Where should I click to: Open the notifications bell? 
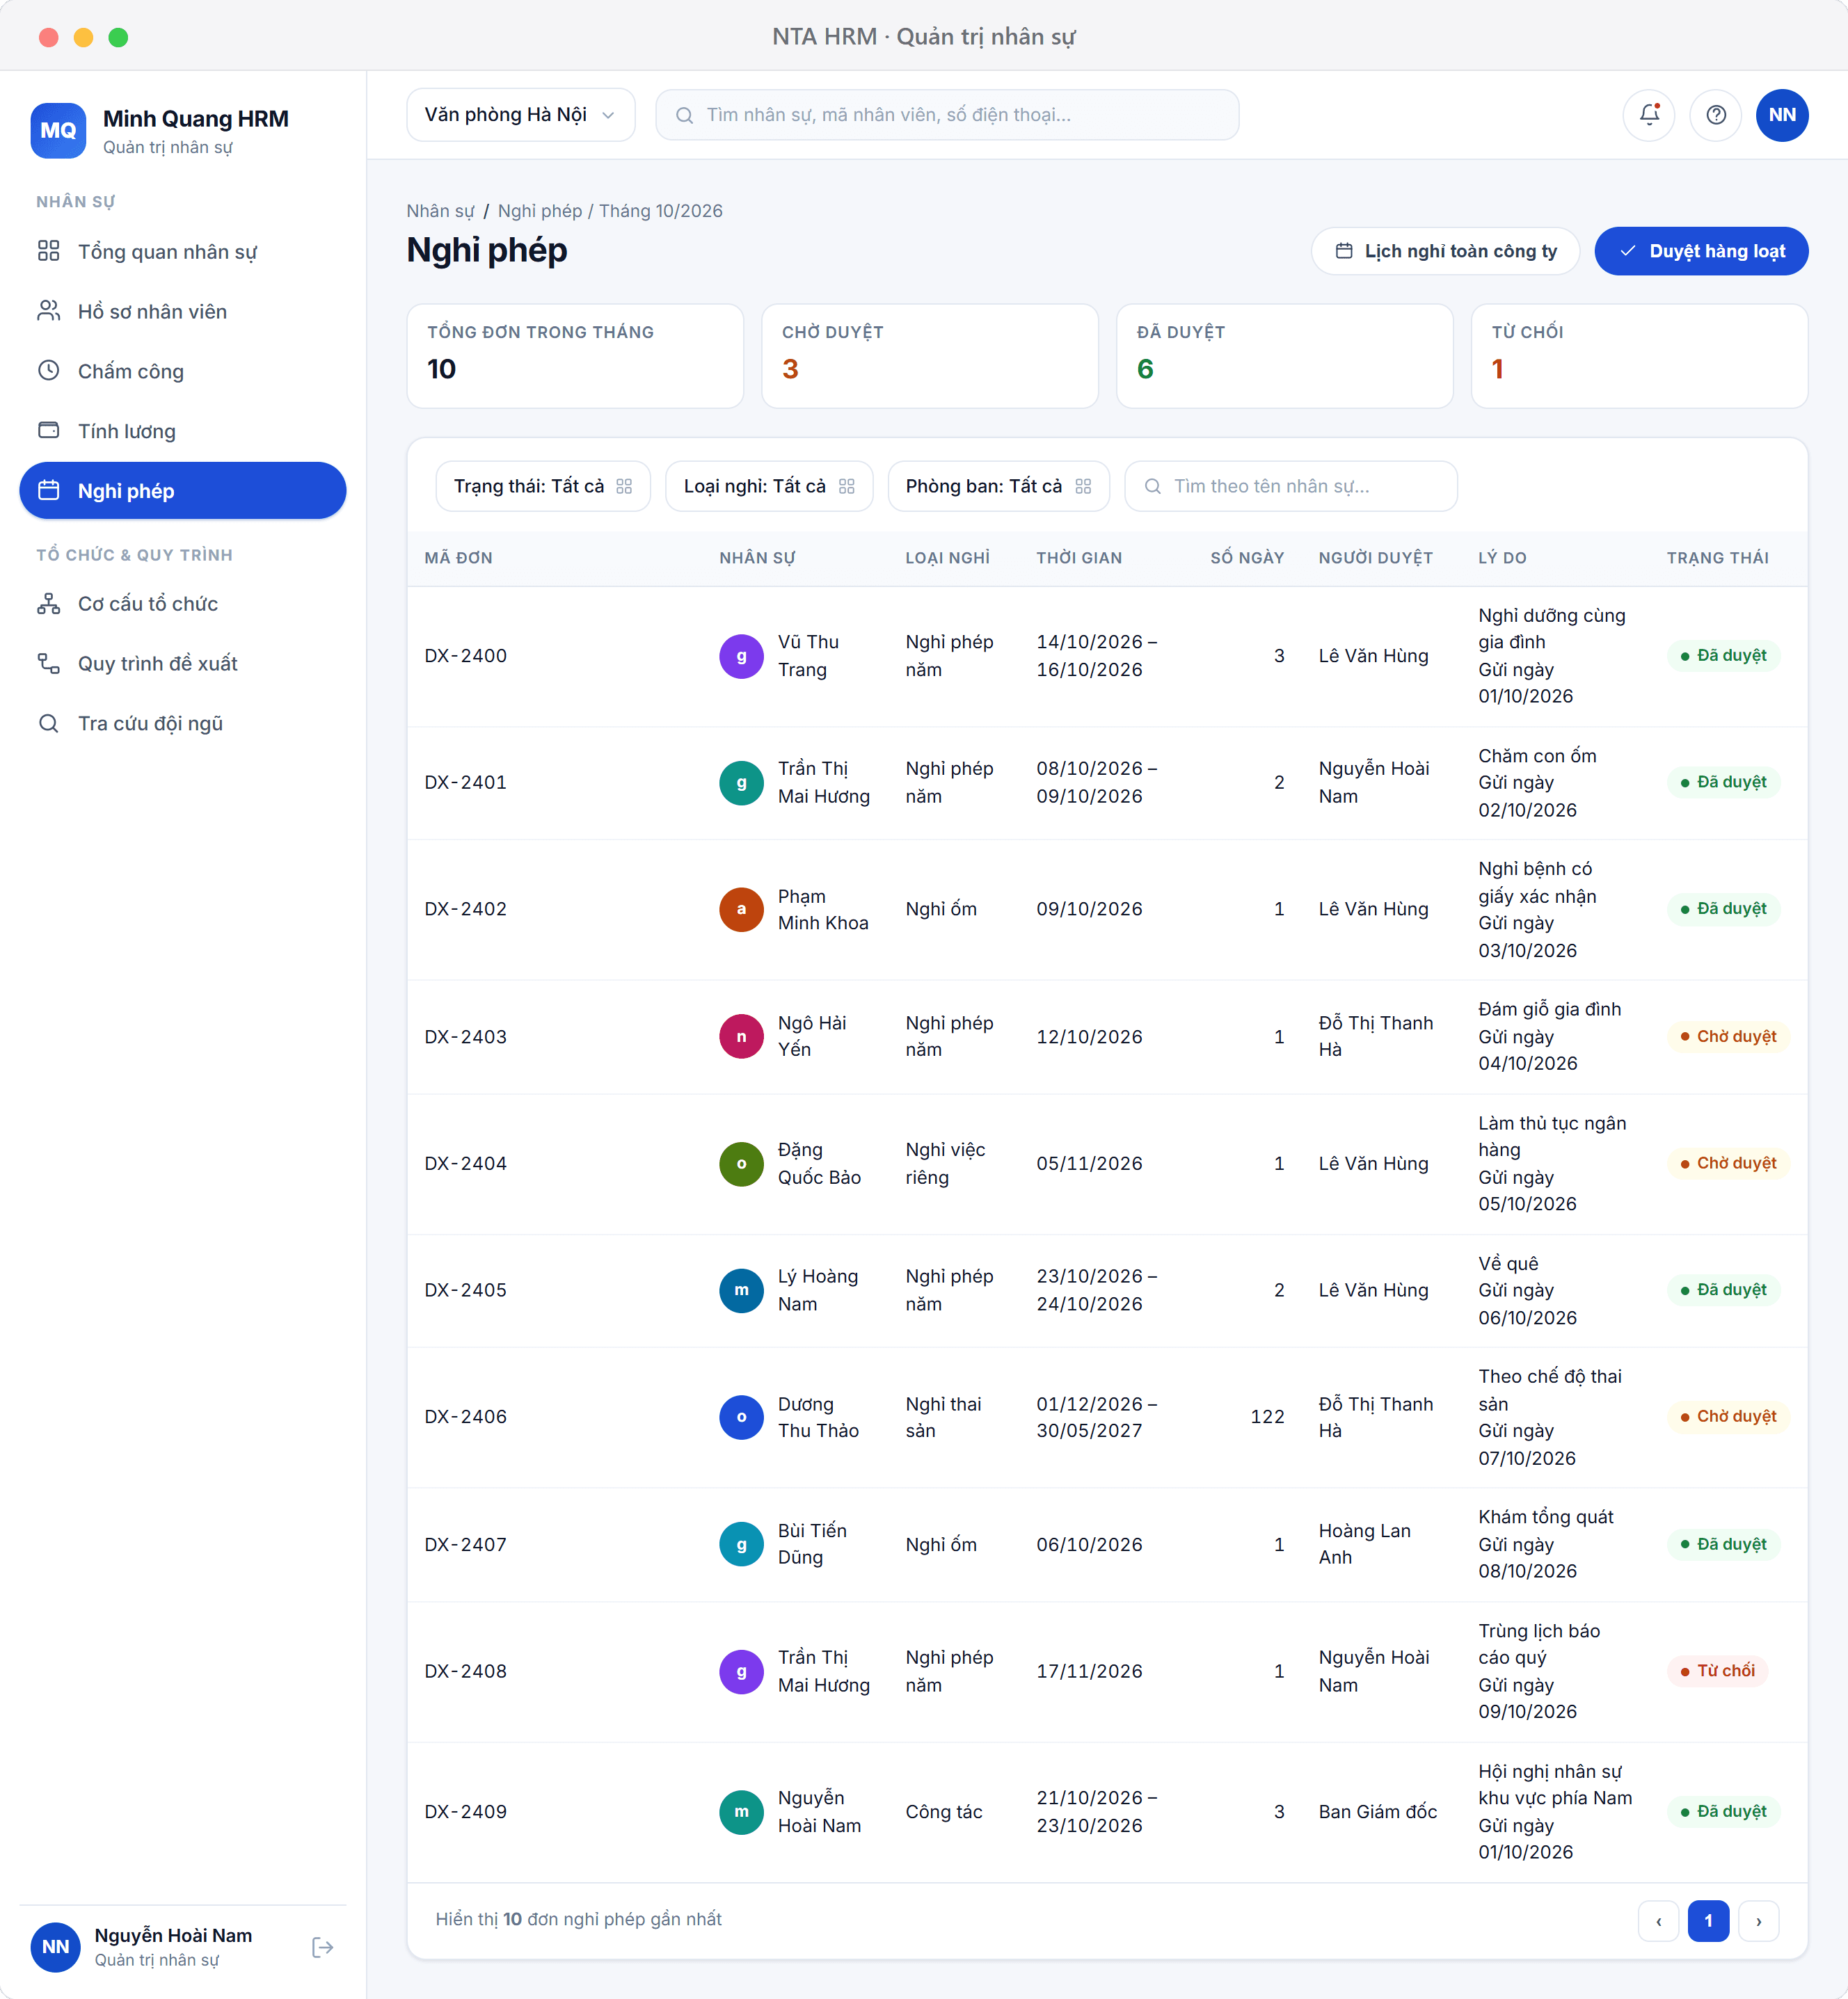[1649, 115]
